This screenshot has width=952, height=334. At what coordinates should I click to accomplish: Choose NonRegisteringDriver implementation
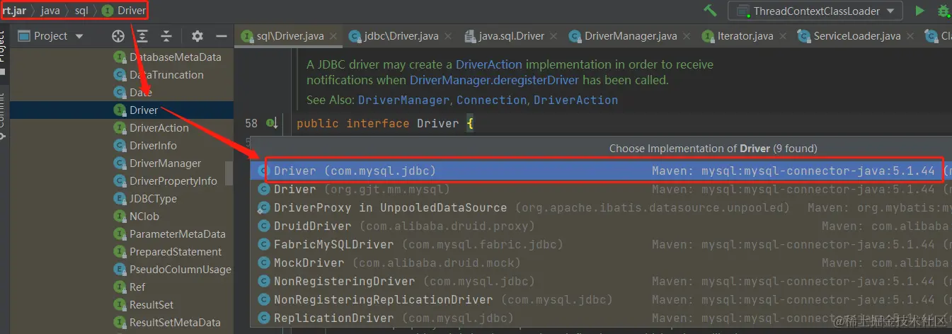coord(601,282)
